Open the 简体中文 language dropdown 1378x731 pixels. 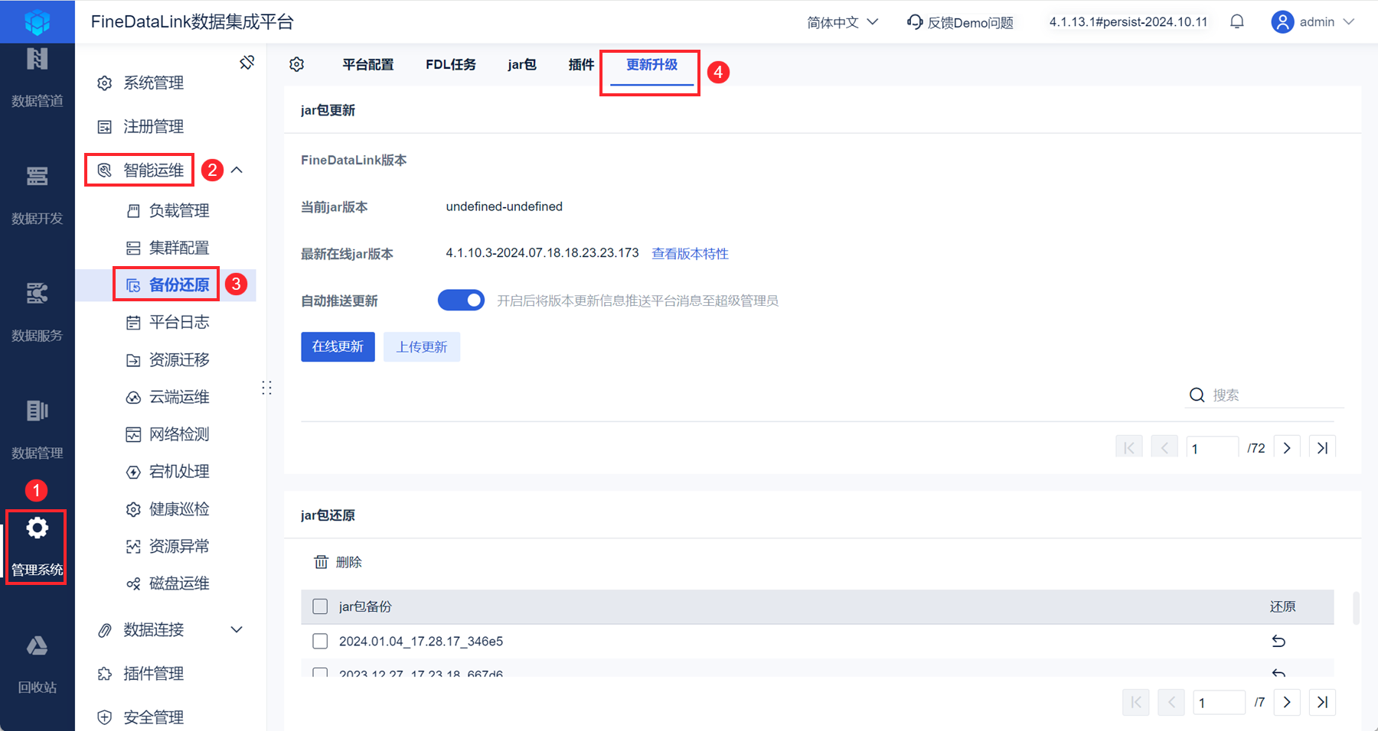point(843,22)
